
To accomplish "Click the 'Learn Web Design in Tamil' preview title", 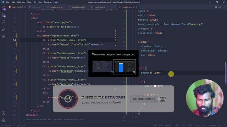I will coord(115,54).
